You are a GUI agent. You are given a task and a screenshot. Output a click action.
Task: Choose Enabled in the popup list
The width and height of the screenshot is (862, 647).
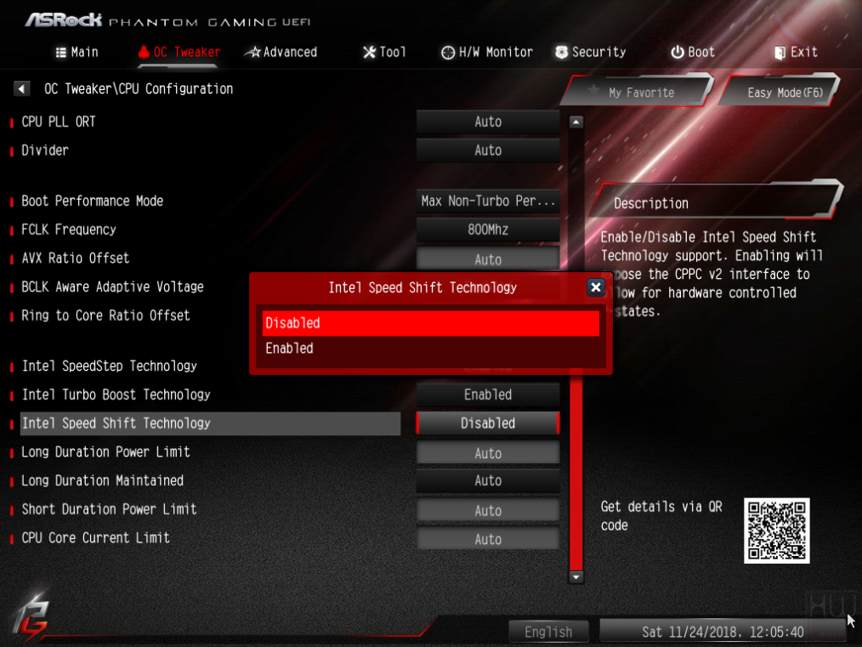click(431, 349)
